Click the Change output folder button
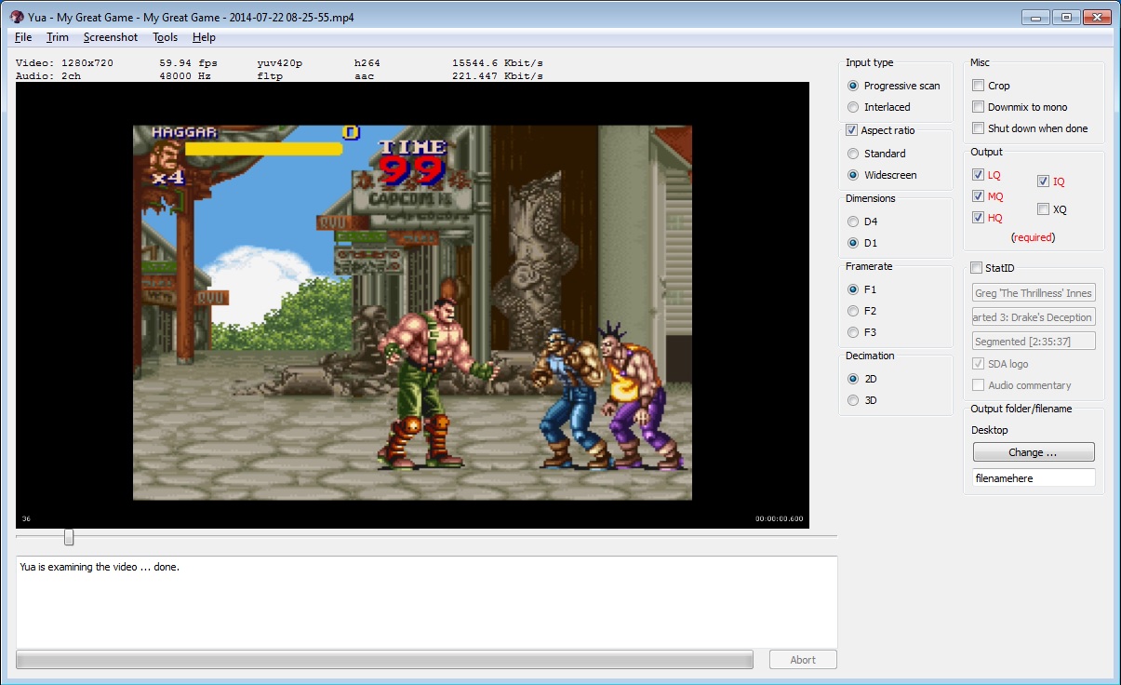The width and height of the screenshot is (1121, 685). coord(1034,452)
